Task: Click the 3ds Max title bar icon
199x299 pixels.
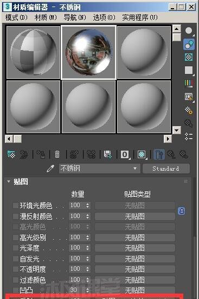Action: tap(8, 7)
